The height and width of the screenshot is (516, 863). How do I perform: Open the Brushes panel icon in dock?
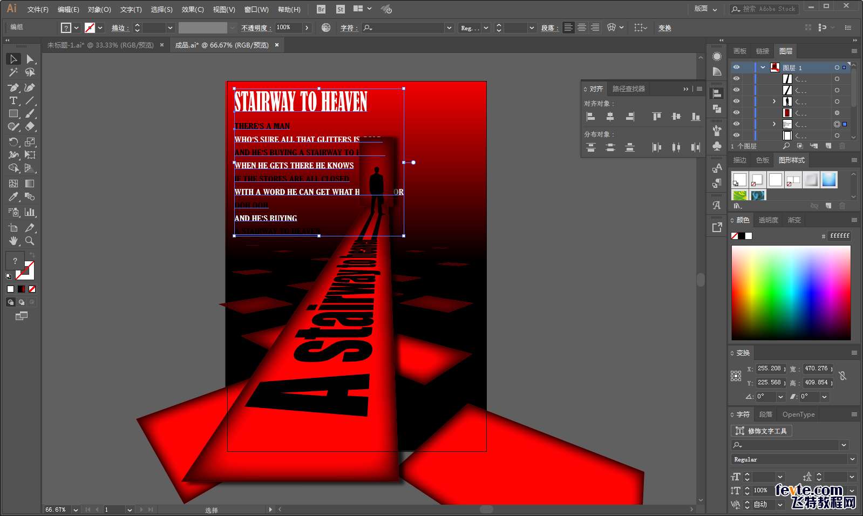coord(717,130)
